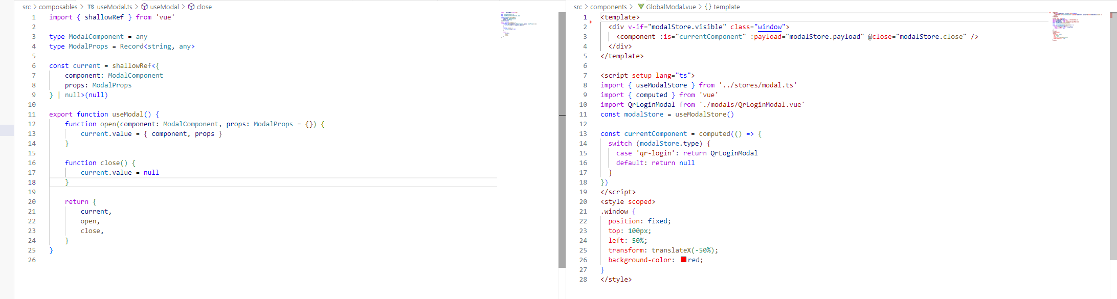Click "currentComponent" in the const declaration line 13
The height and width of the screenshot is (299, 1117).
coord(655,133)
